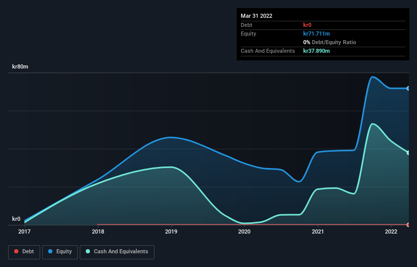Toggle the Debt legend button
This screenshot has height=267, width=417.
point(24,252)
